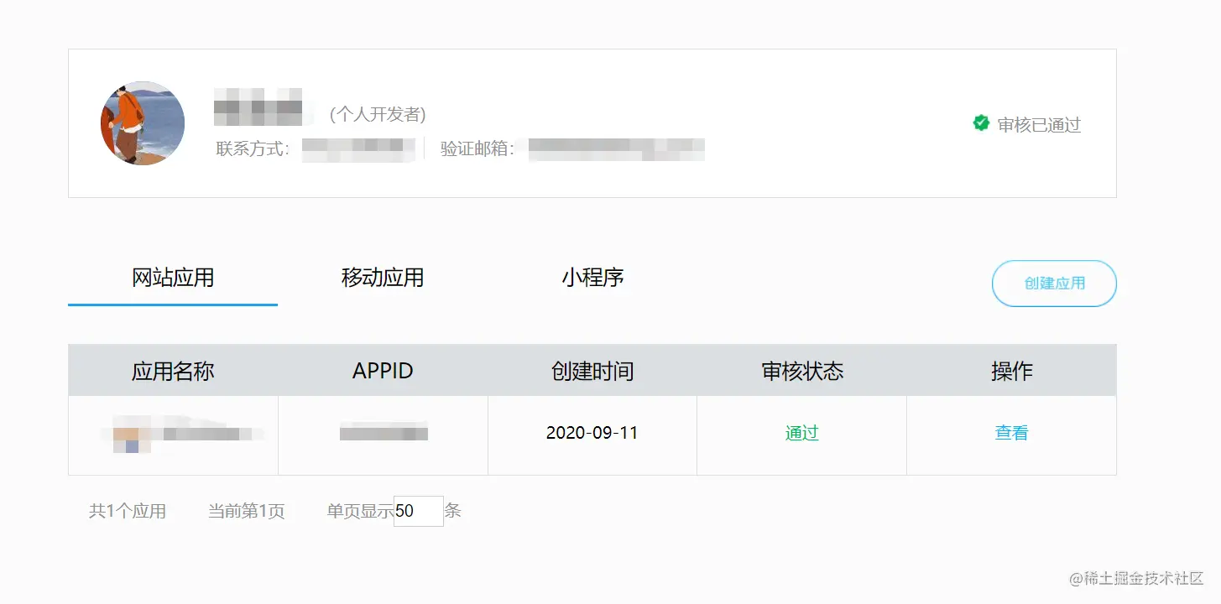Open the 创建应用 button

1054,284
